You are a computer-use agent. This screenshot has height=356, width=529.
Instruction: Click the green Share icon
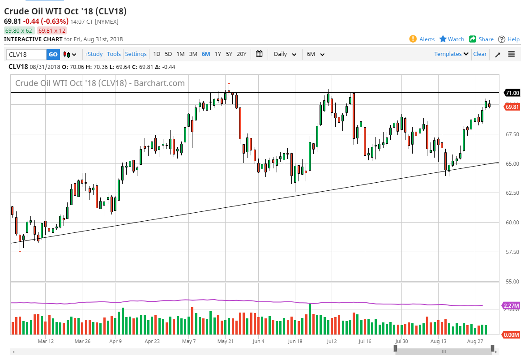473,39
